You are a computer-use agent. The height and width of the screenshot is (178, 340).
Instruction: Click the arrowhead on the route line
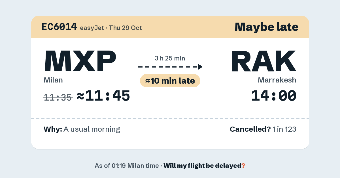click(200, 67)
